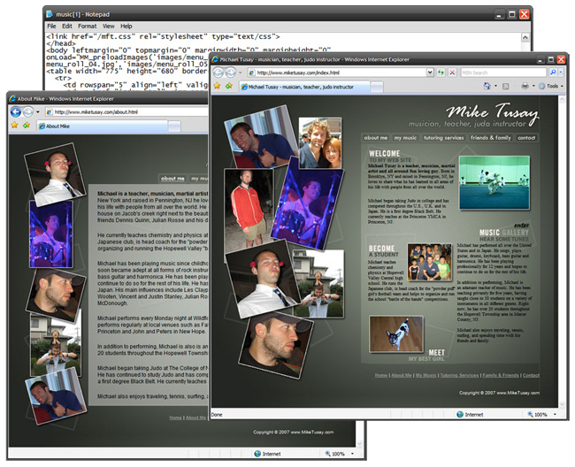
Task: Click page icon in front window address bar
Action: [252, 73]
